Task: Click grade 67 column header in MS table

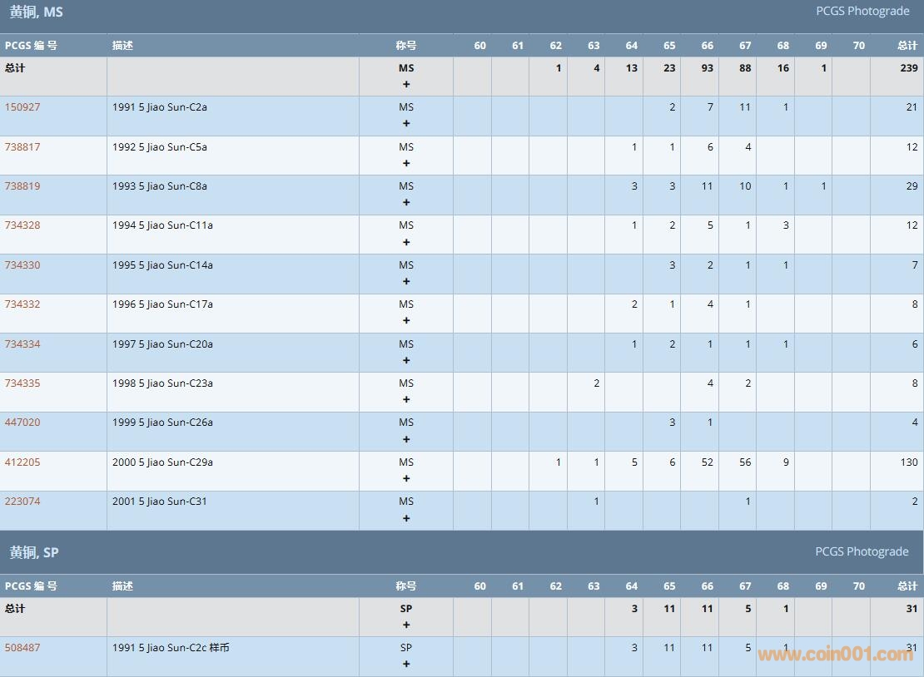Action: 745,46
